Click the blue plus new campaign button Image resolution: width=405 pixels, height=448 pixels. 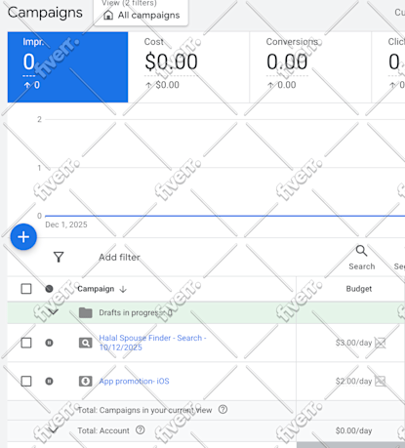[x=23, y=237]
